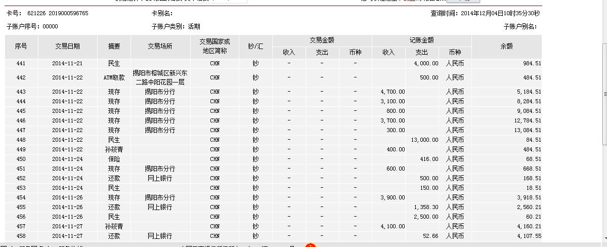Image resolution: width=607 pixels, height=247 pixels.
Task: Click the ATM取款 summary cell
Action: click(114, 78)
